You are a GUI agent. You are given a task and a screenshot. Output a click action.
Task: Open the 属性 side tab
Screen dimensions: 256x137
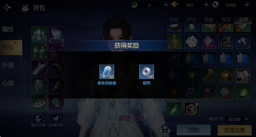pos(8,29)
